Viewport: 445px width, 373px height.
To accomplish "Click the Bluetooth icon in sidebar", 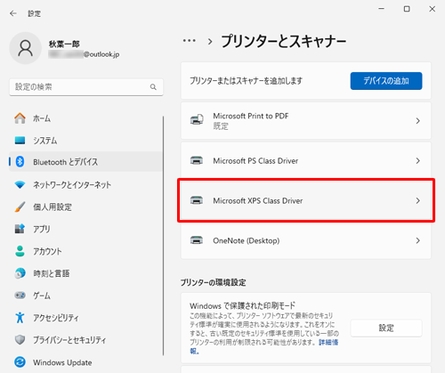I will (x=20, y=162).
